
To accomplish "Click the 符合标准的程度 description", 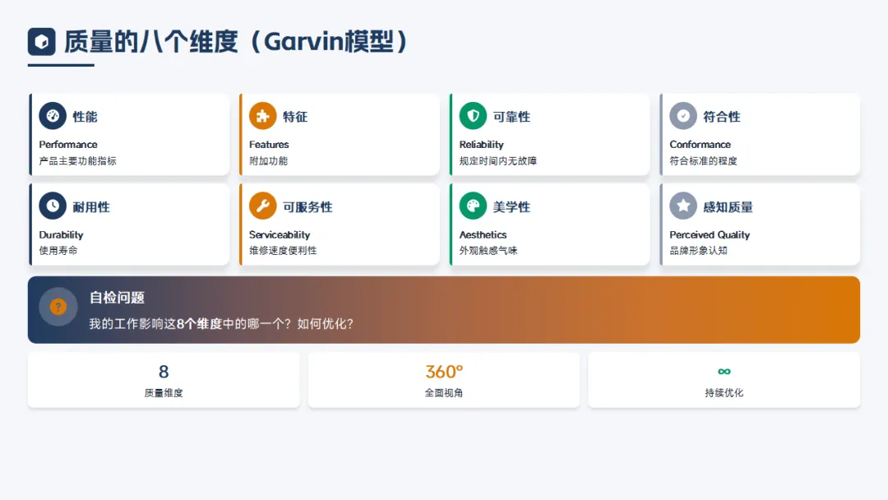I will [703, 161].
